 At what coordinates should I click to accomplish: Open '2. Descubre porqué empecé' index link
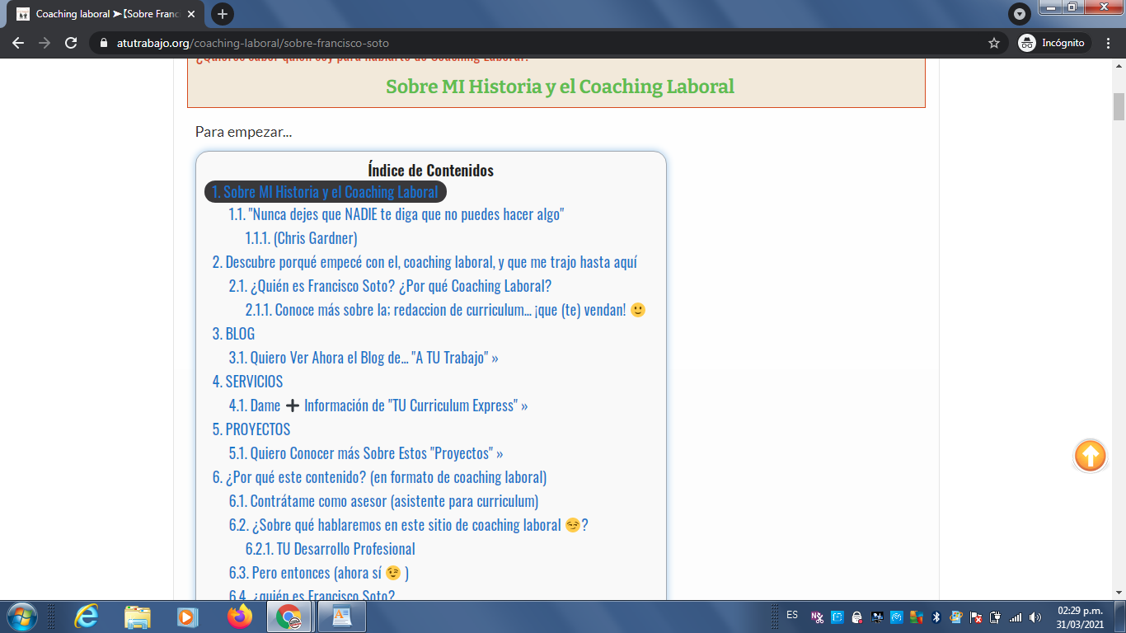[x=425, y=263]
